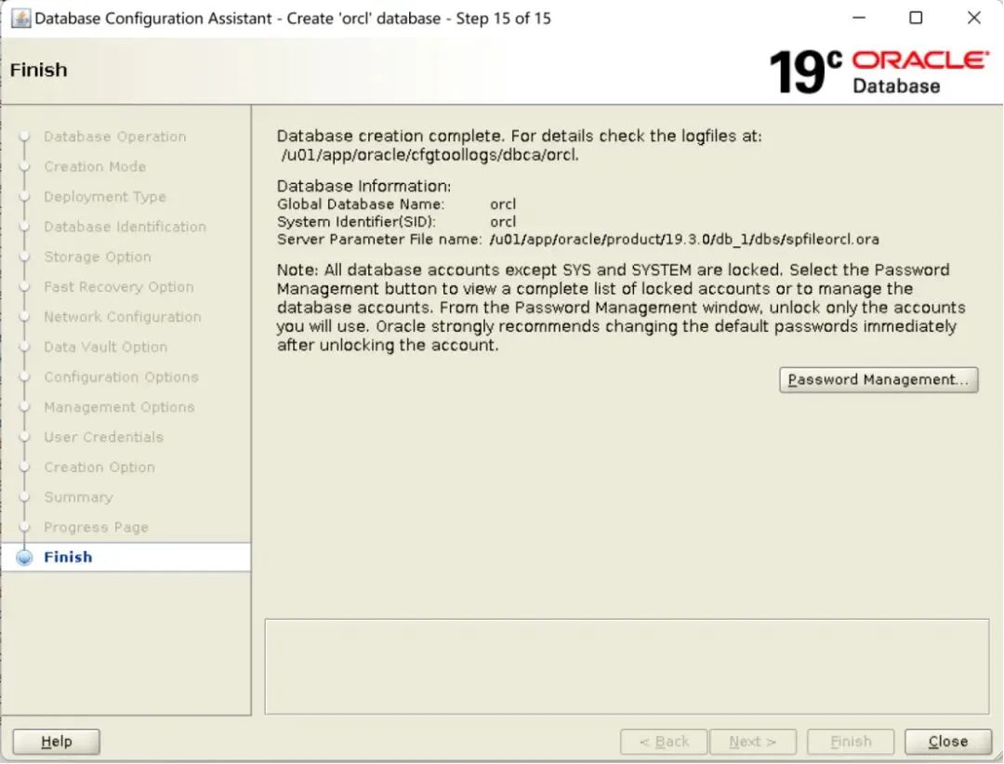Select the Storage Option step

point(98,257)
